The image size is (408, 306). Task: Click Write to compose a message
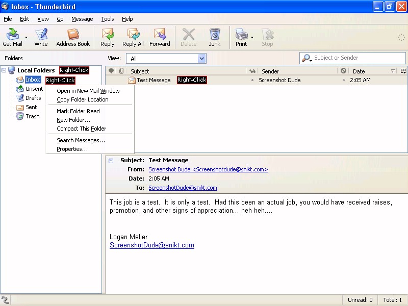41,37
